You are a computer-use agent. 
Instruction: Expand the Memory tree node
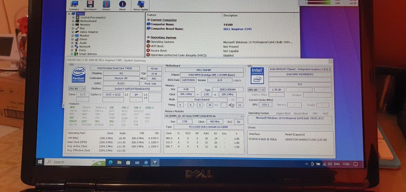(73, 25)
